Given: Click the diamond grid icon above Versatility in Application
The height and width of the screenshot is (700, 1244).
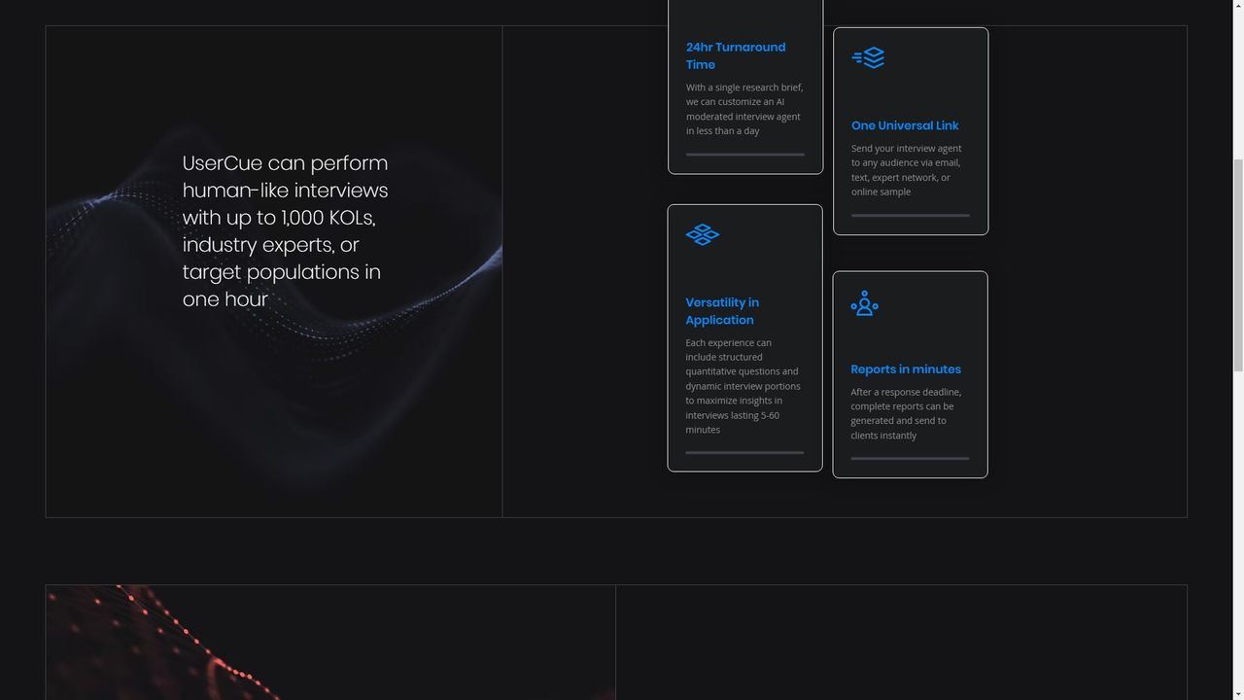Looking at the screenshot, I should 703,234.
